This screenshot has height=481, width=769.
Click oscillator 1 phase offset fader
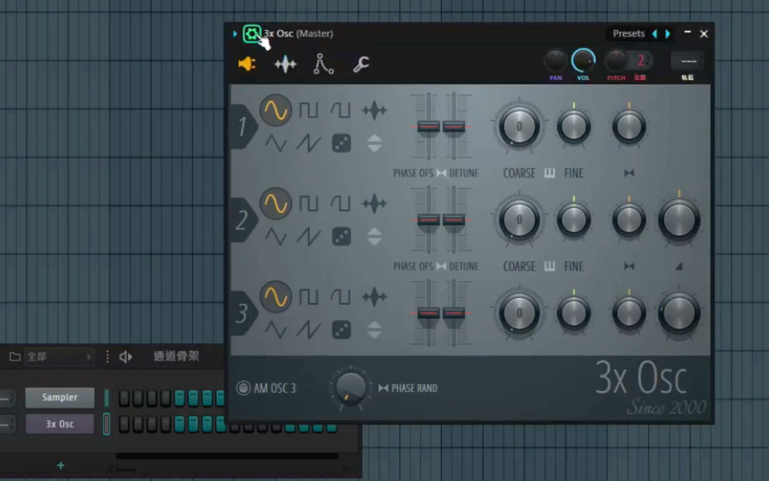[428, 127]
